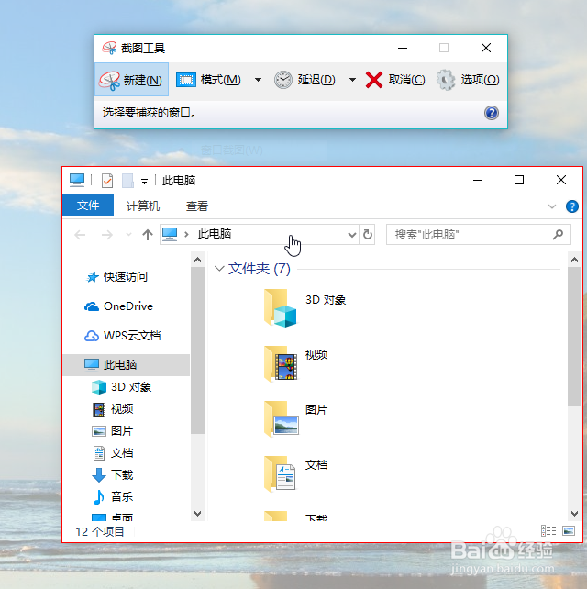Click the content pane scrollbar thumb

pos(574,337)
